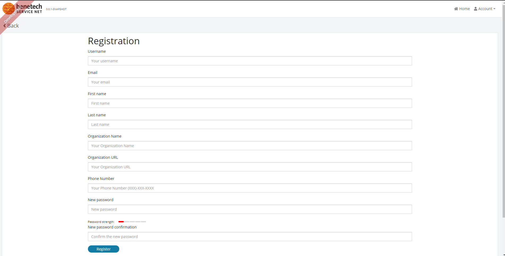
Task: Click the Account person icon
Action: pyautogui.click(x=475, y=8)
